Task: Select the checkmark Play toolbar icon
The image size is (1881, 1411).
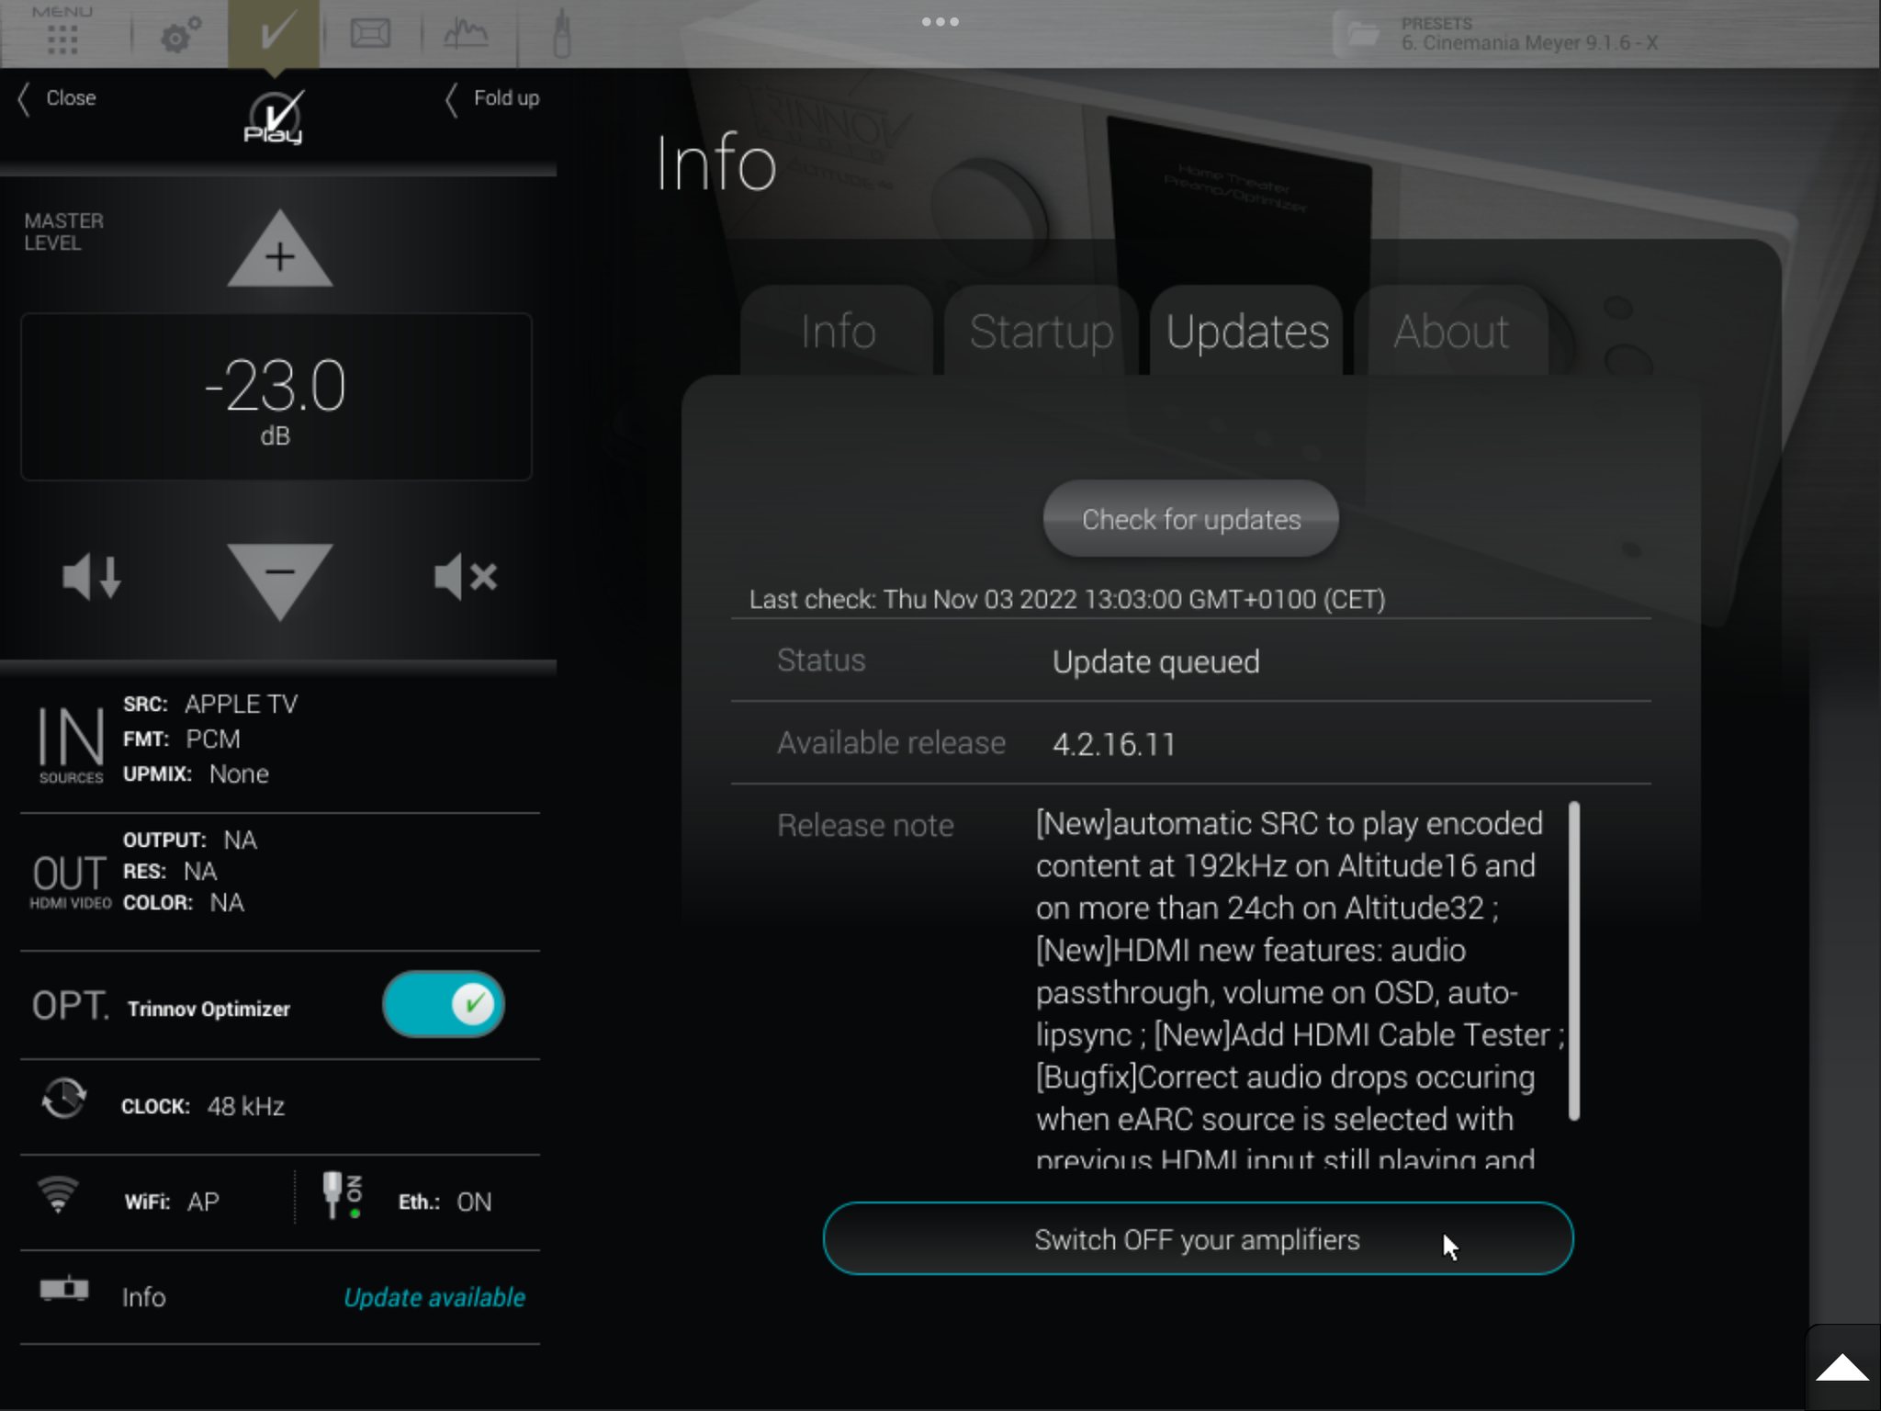Action: point(274,34)
